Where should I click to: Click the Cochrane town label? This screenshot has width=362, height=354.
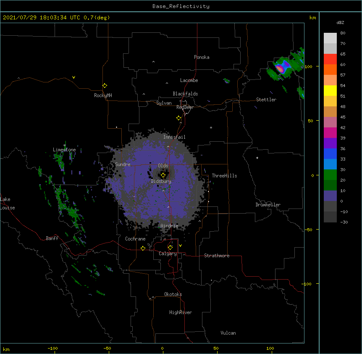coord(135,239)
